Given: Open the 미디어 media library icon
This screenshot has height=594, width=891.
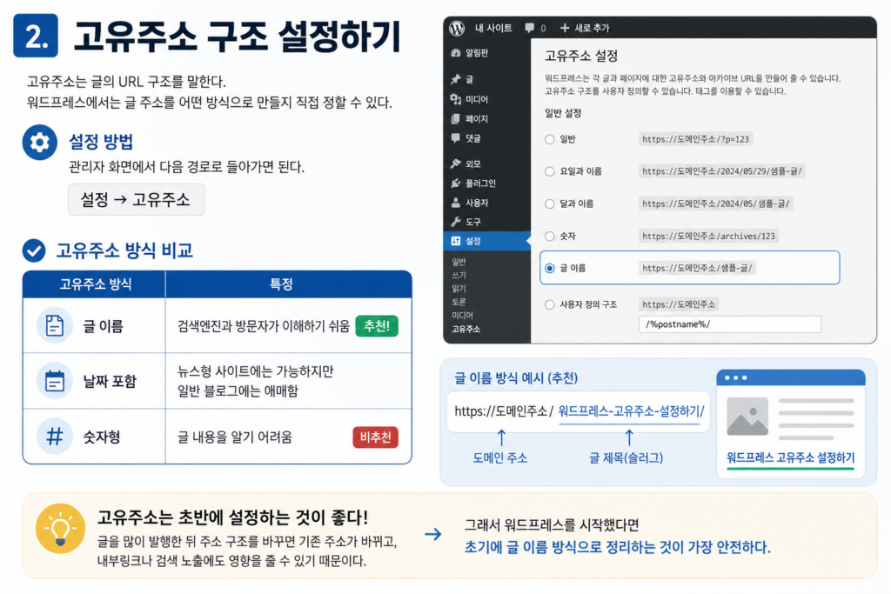Looking at the screenshot, I should pos(455,99).
